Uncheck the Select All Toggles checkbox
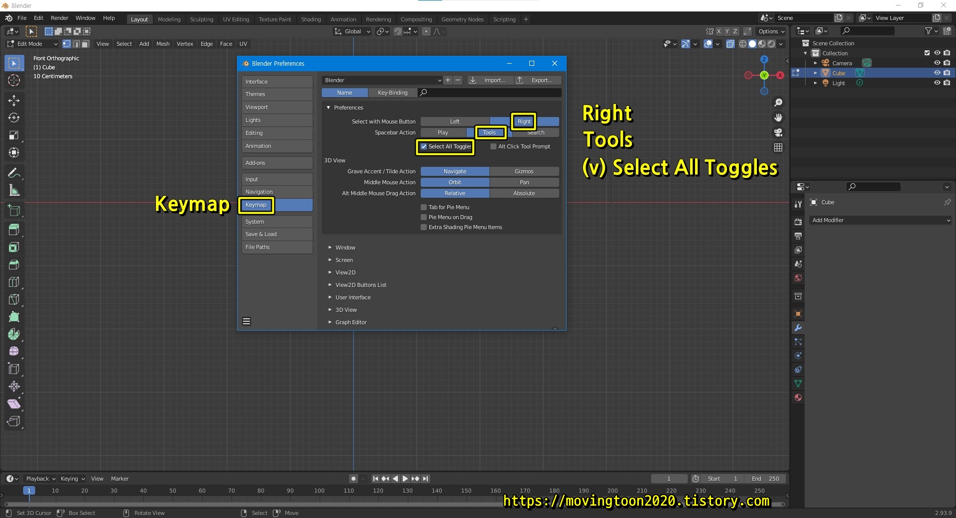The width and height of the screenshot is (956, 518). point(424,146)
